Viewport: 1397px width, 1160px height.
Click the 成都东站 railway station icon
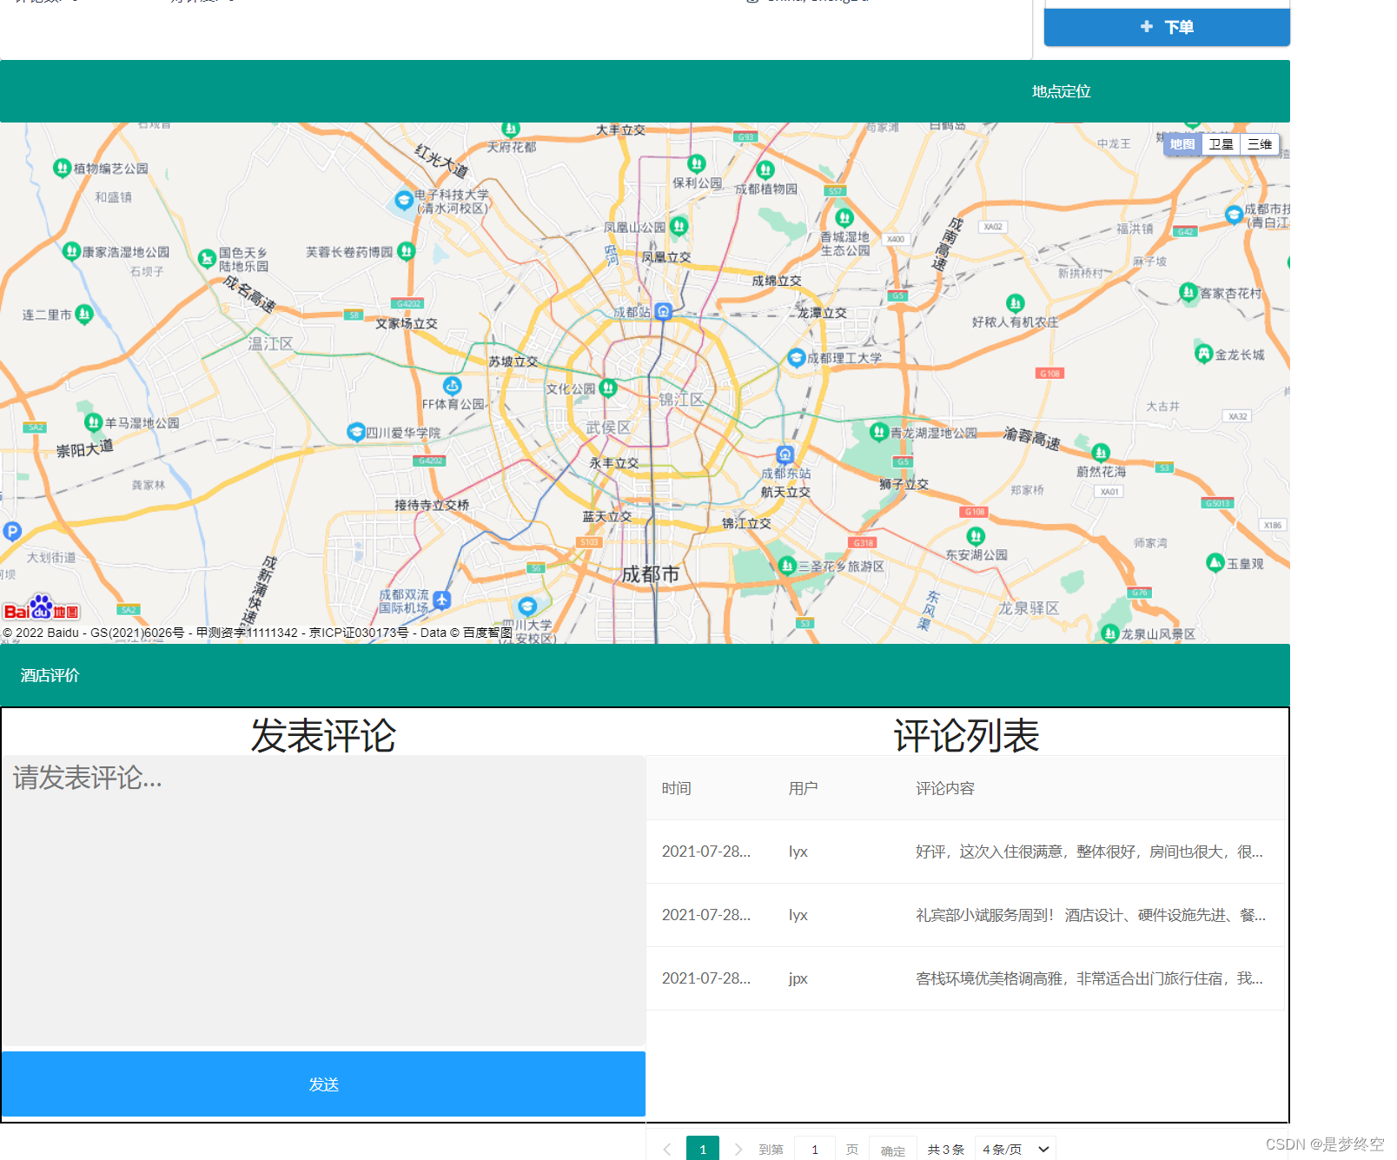click(x=785, y=454)
